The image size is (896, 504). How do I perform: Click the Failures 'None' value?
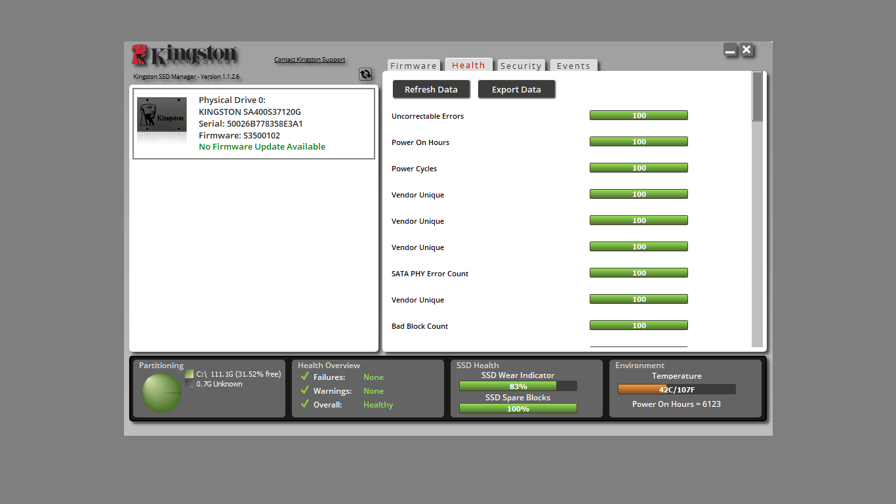pyautogui.click(x=373, y=377)
